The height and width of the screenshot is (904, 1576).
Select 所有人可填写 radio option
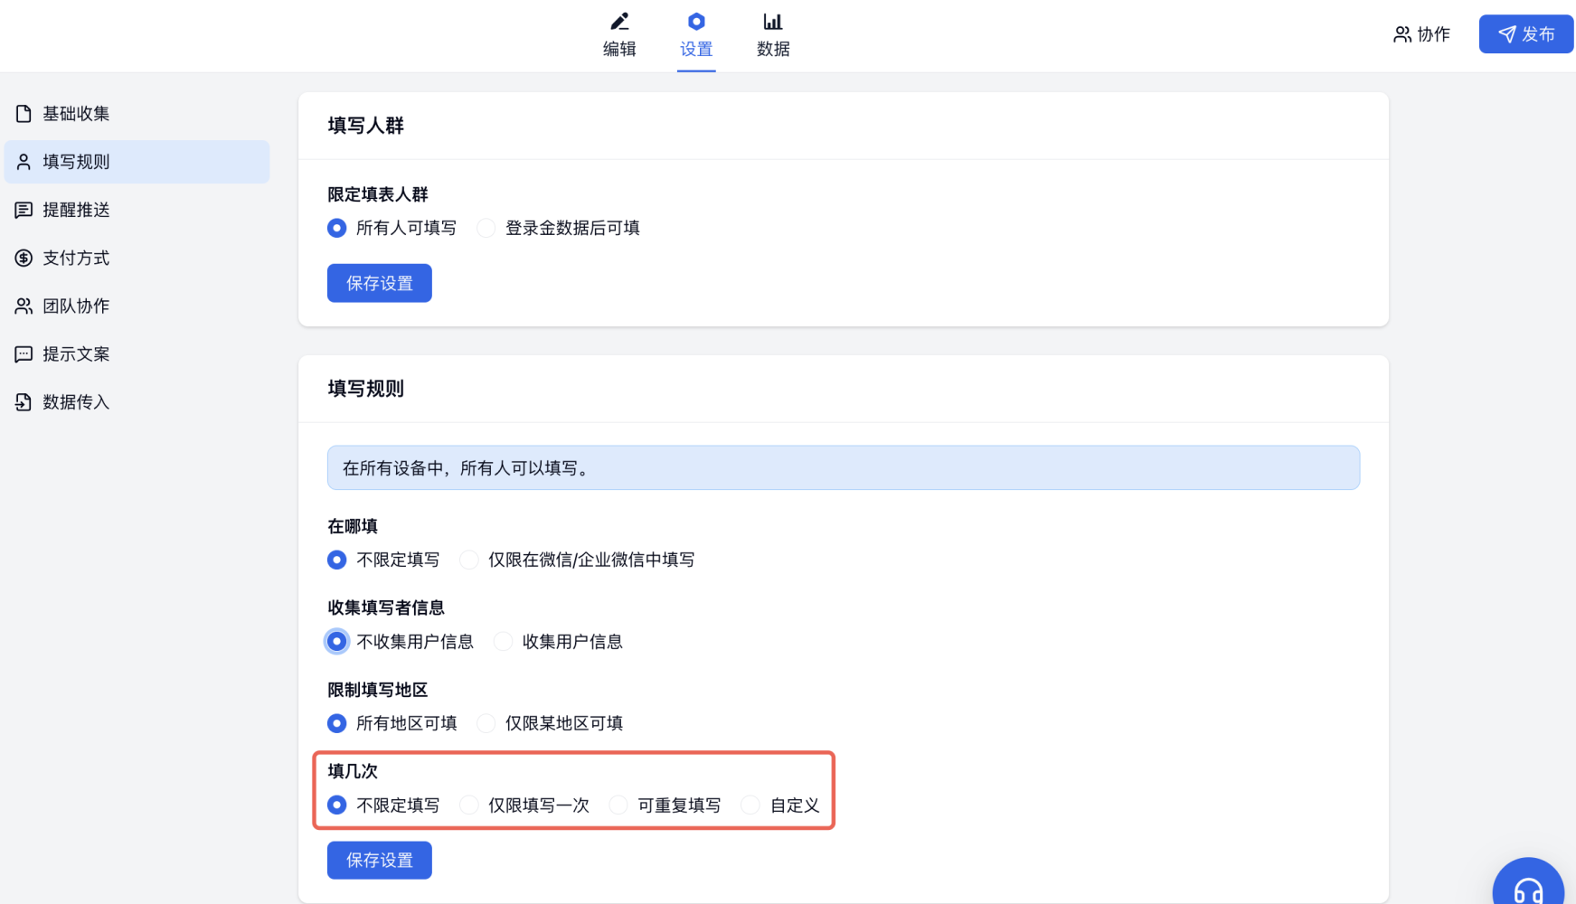(x=337, y=228)
